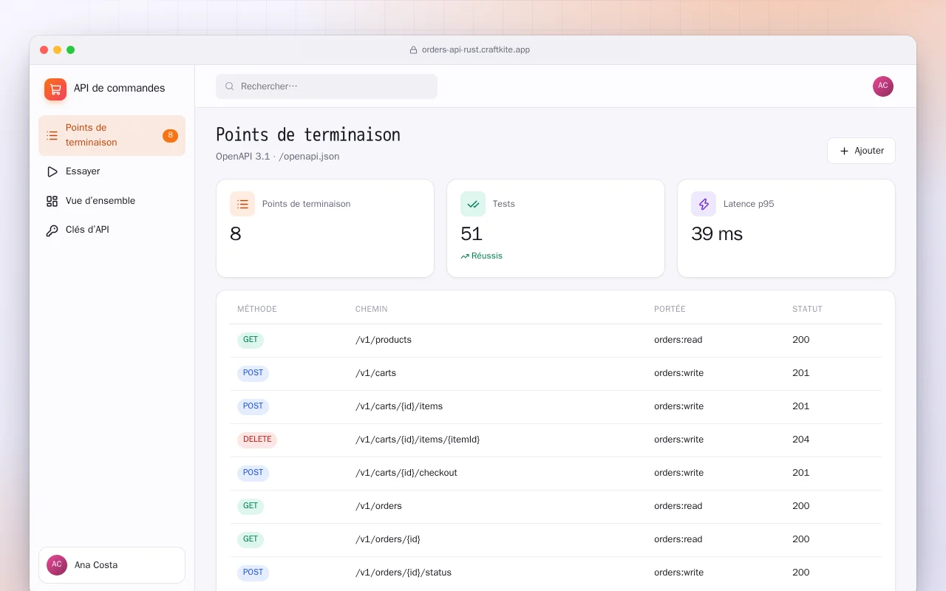Open Vue d'ensemble page

[112, 201]
